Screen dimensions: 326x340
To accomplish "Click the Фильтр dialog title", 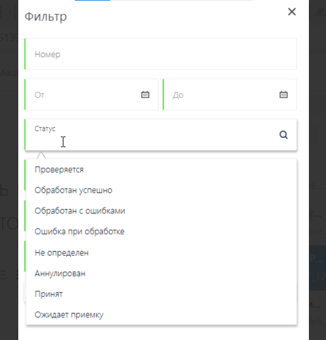I will tap(45, 16).
